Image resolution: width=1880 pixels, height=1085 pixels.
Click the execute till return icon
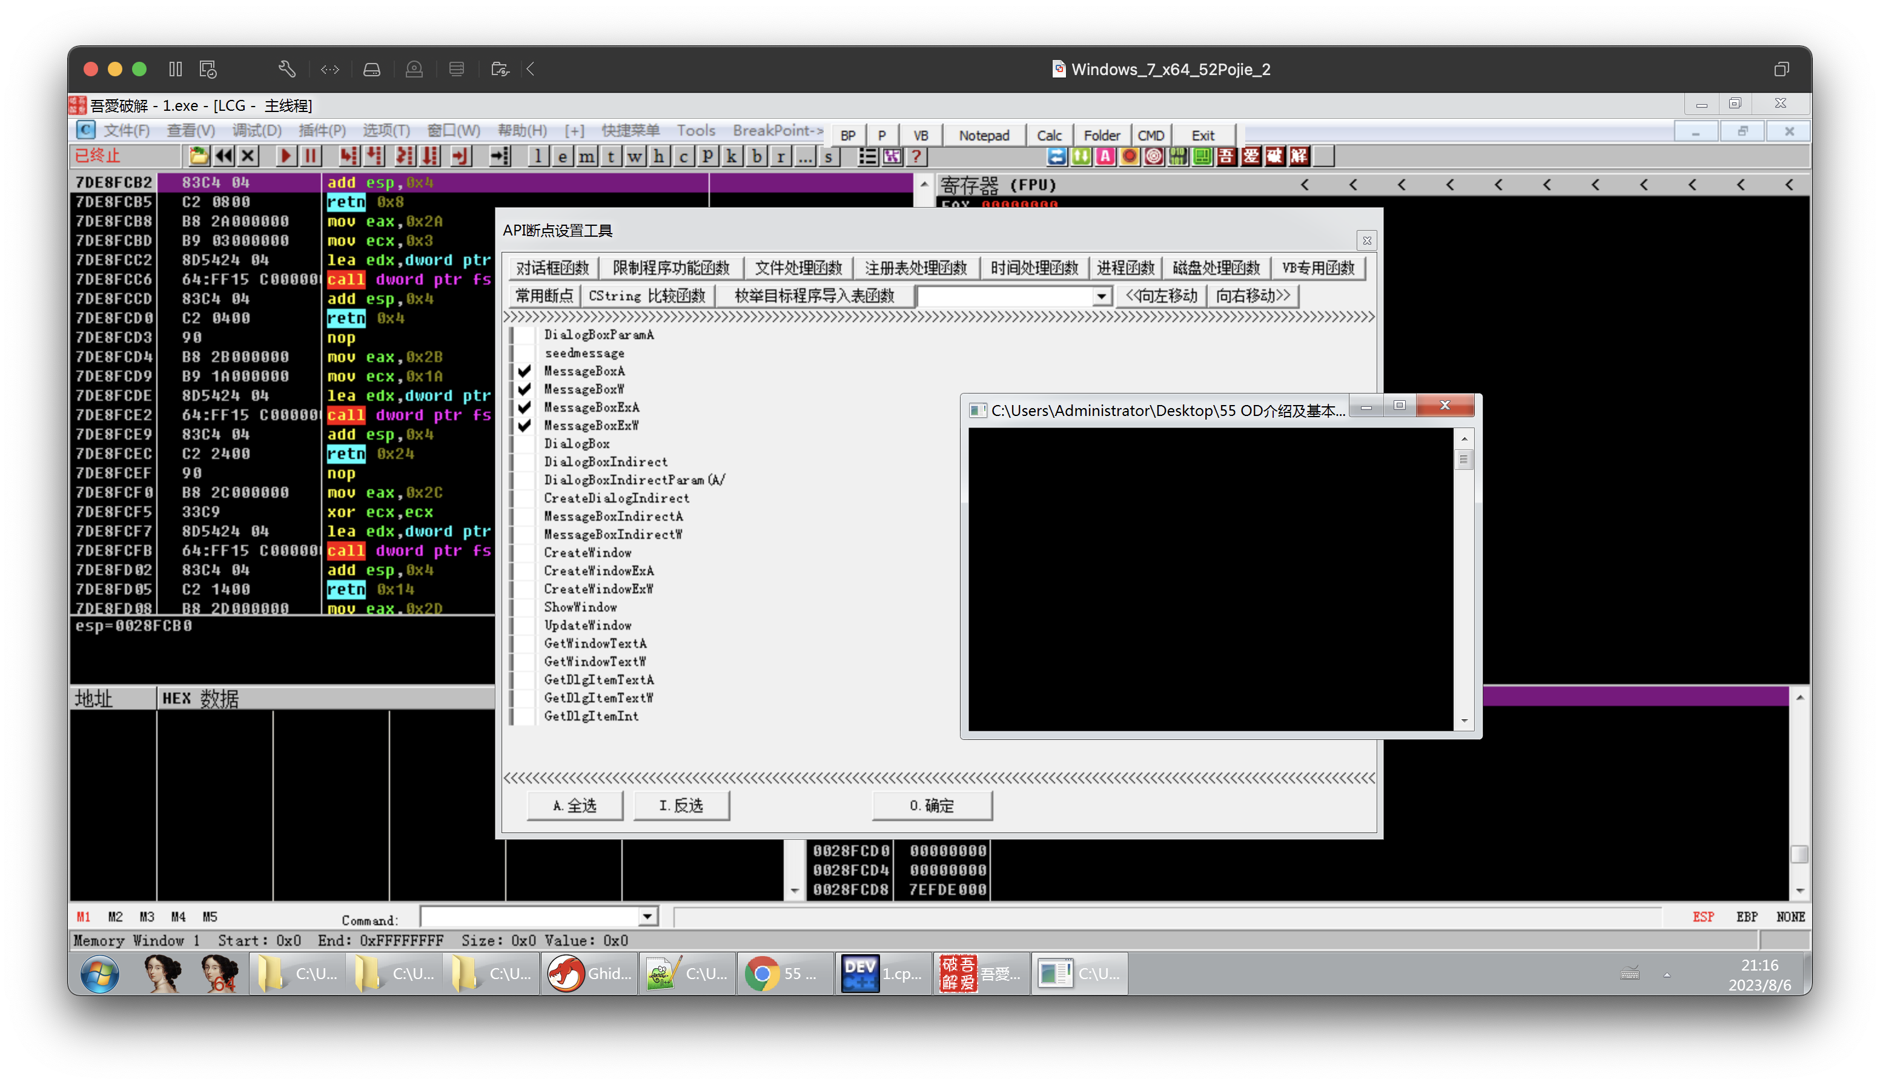462,156
